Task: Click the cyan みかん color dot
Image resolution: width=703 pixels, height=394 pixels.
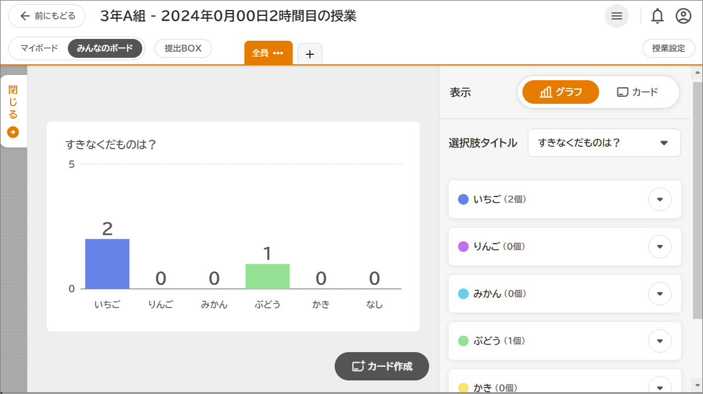Action: coord(463,294)
